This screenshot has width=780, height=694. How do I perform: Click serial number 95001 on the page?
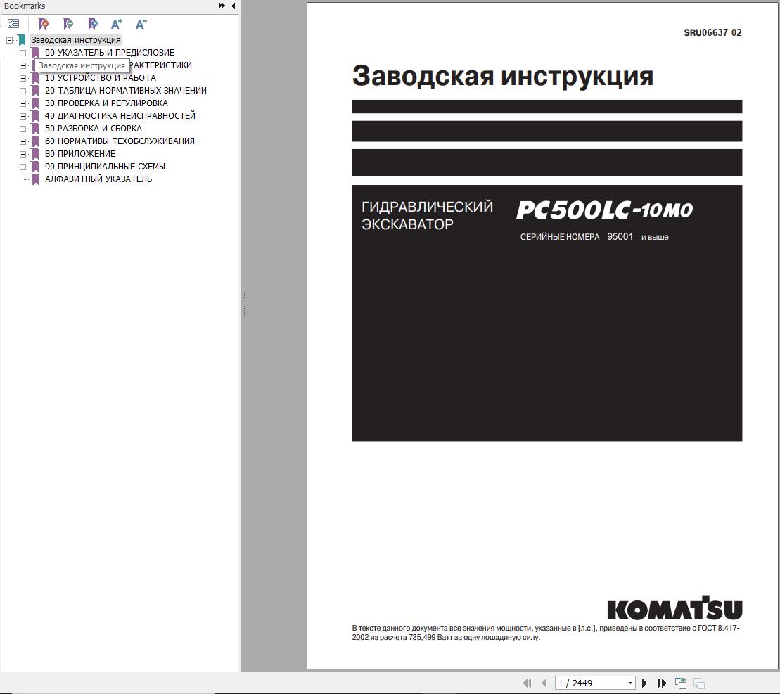620,237
